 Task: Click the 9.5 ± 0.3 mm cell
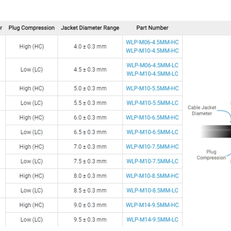tap(90, 220)
